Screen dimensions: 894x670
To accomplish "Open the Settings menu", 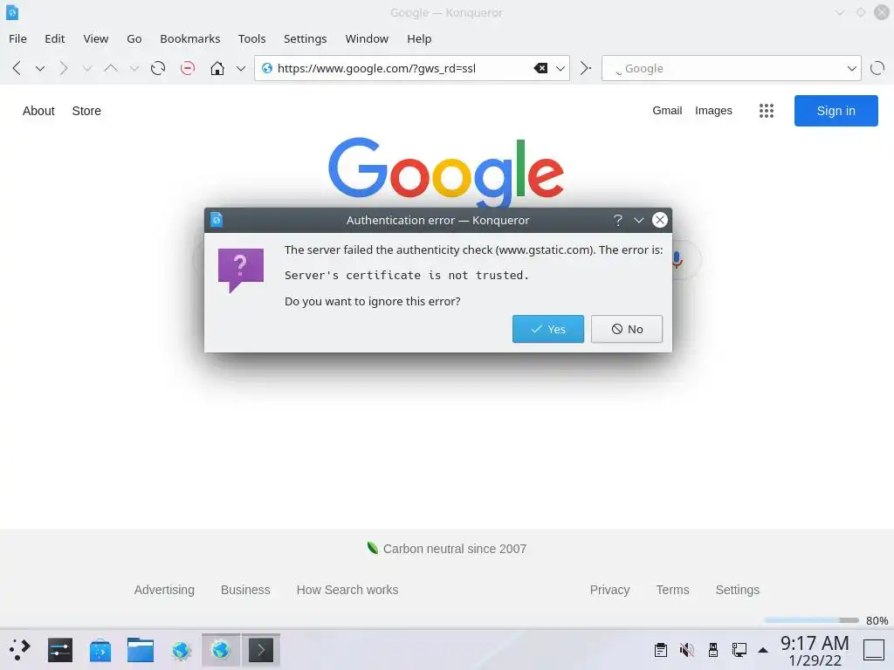I will click(305, 38).
